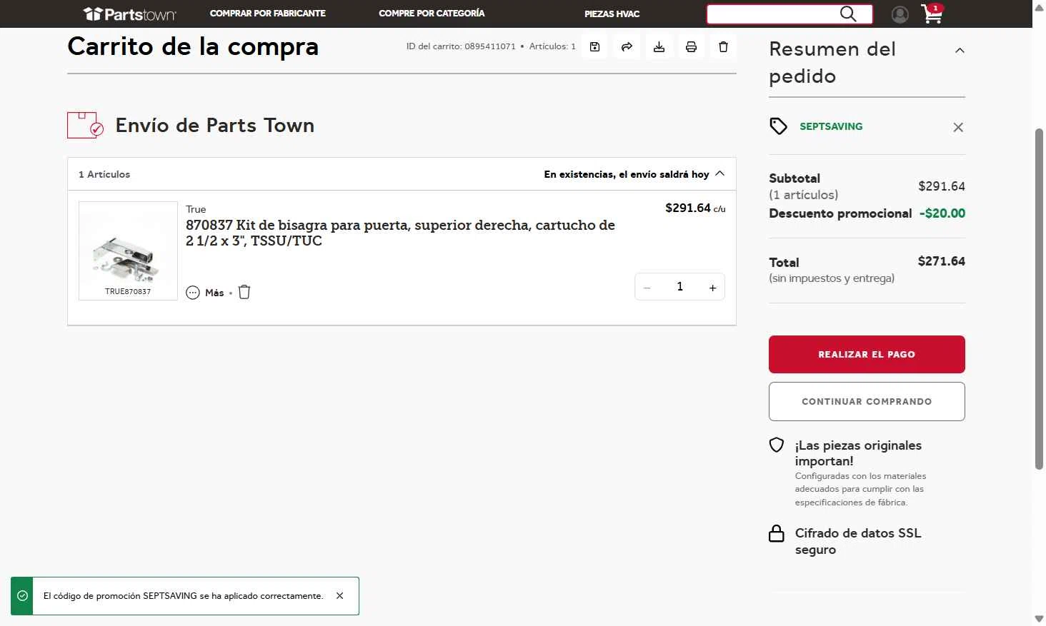1046x626 pixels.
Task: Click the $271.64 total amount
Action: [941, 261]
